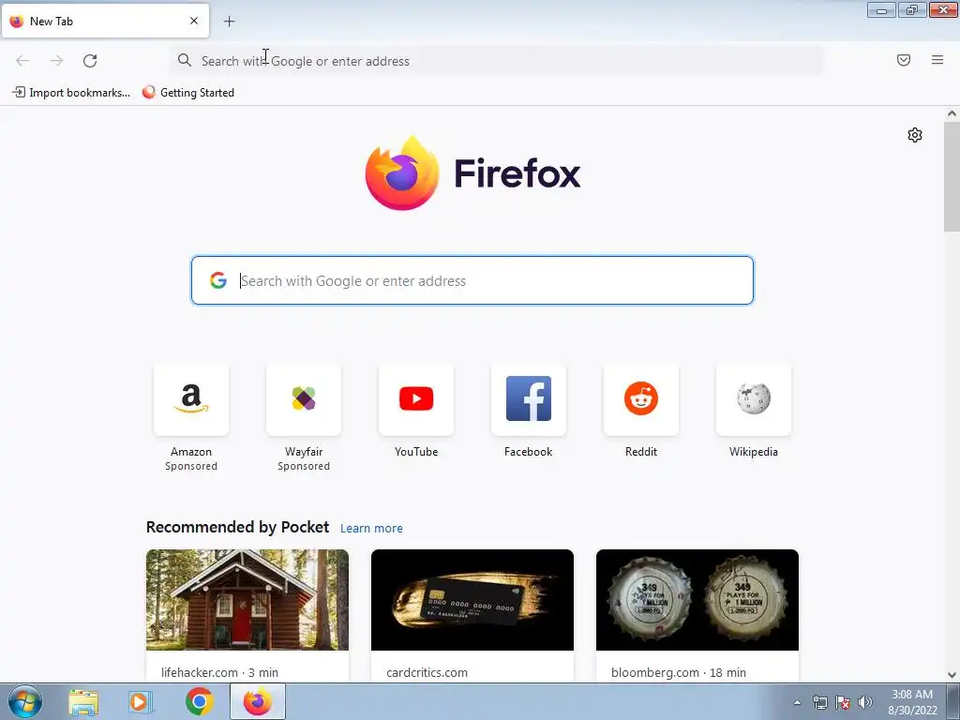Click the network tray icon
The width and height of the screenshot is (960, 720).
pyautogui.click(x=819, y=702)
